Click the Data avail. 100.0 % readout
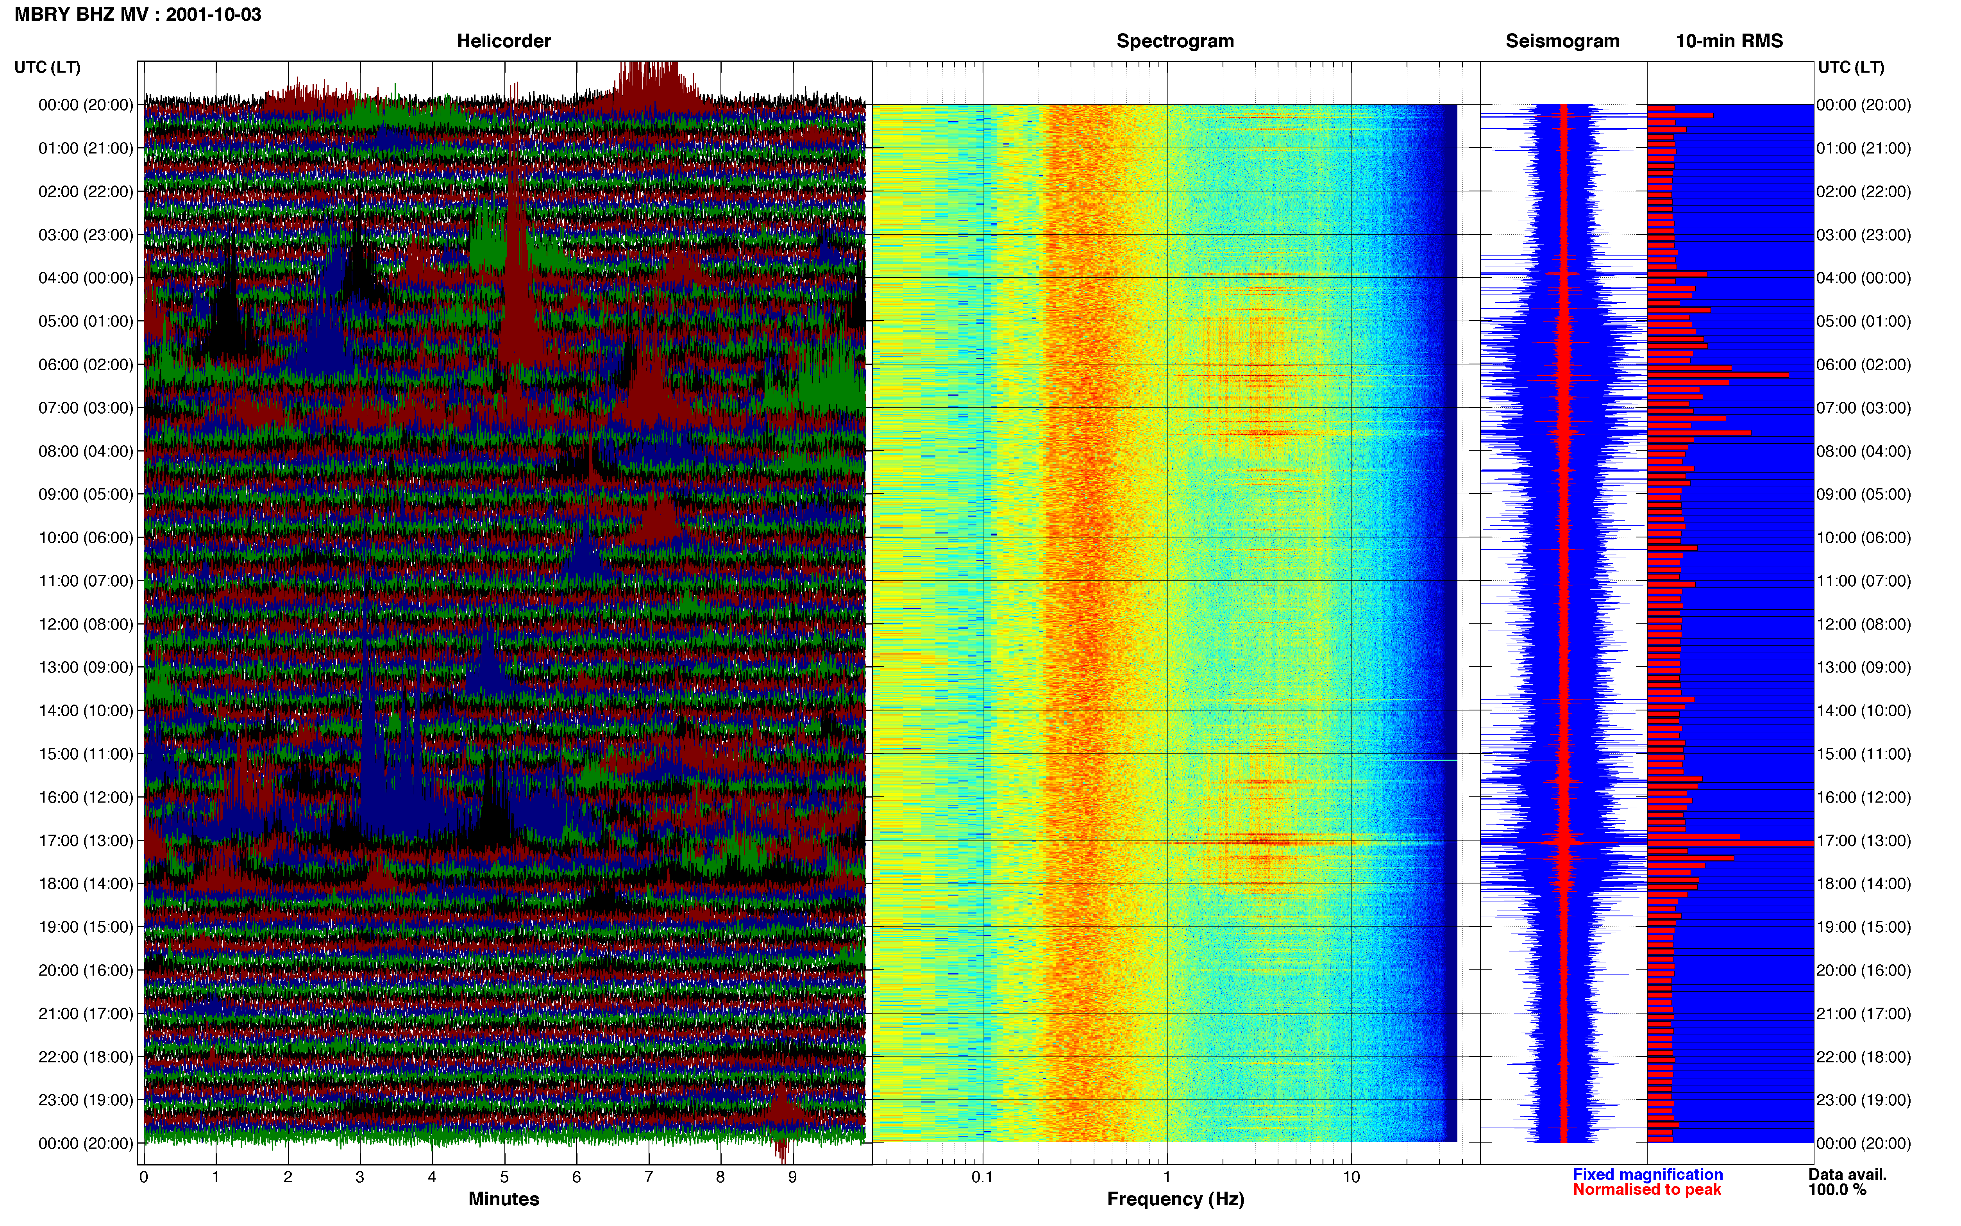1961x1226 pixels. [x=1847, y=1182]
